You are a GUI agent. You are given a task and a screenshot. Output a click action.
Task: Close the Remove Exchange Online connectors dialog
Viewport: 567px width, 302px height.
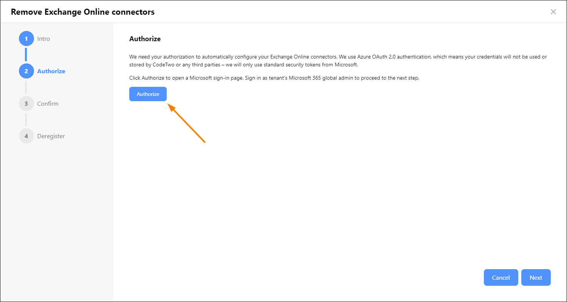click(553, 12)
